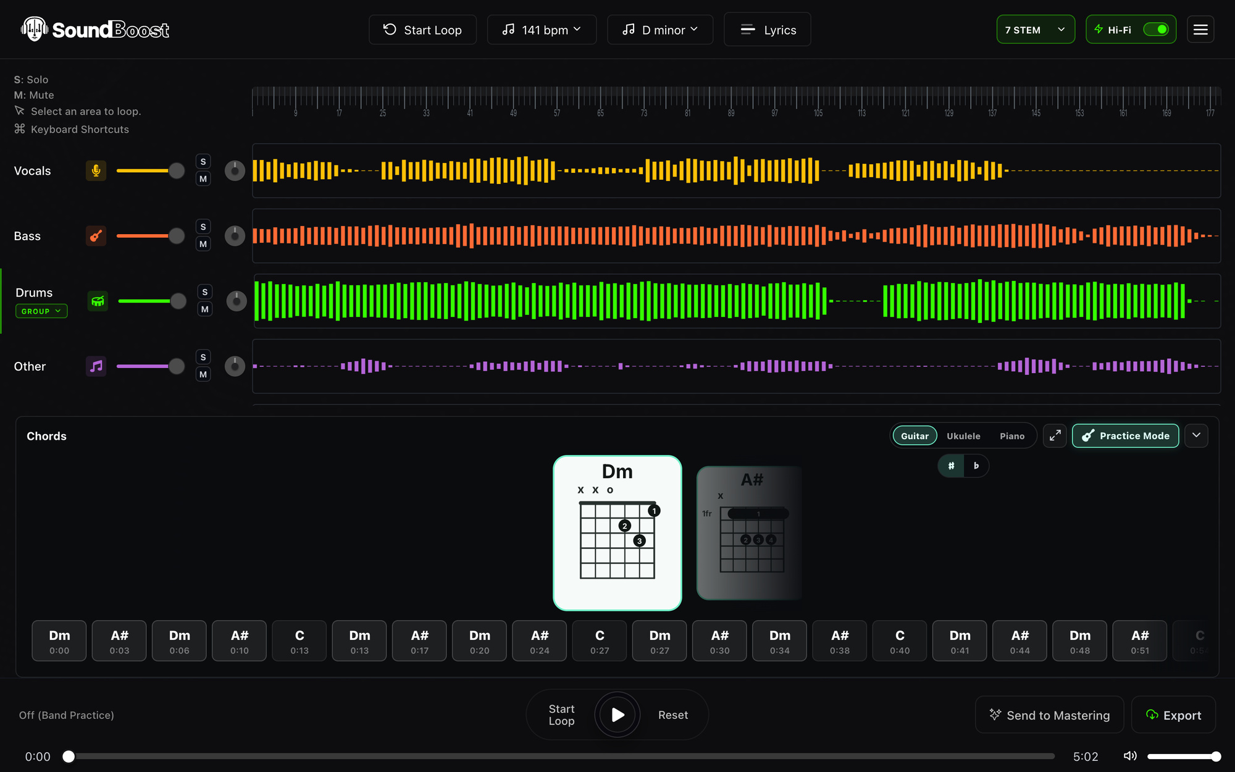
Task: Click Start Loop beside play button
Action: pyautogui.click(x=561, y=715)
